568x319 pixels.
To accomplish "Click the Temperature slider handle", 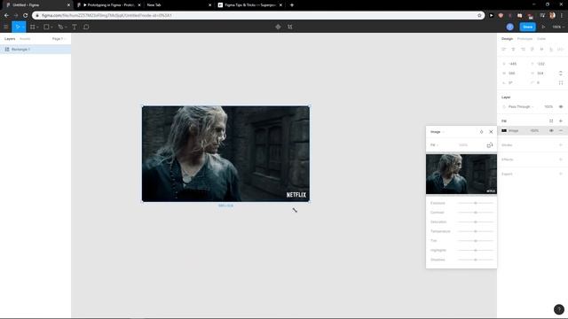I will click(x=476, y=231).
